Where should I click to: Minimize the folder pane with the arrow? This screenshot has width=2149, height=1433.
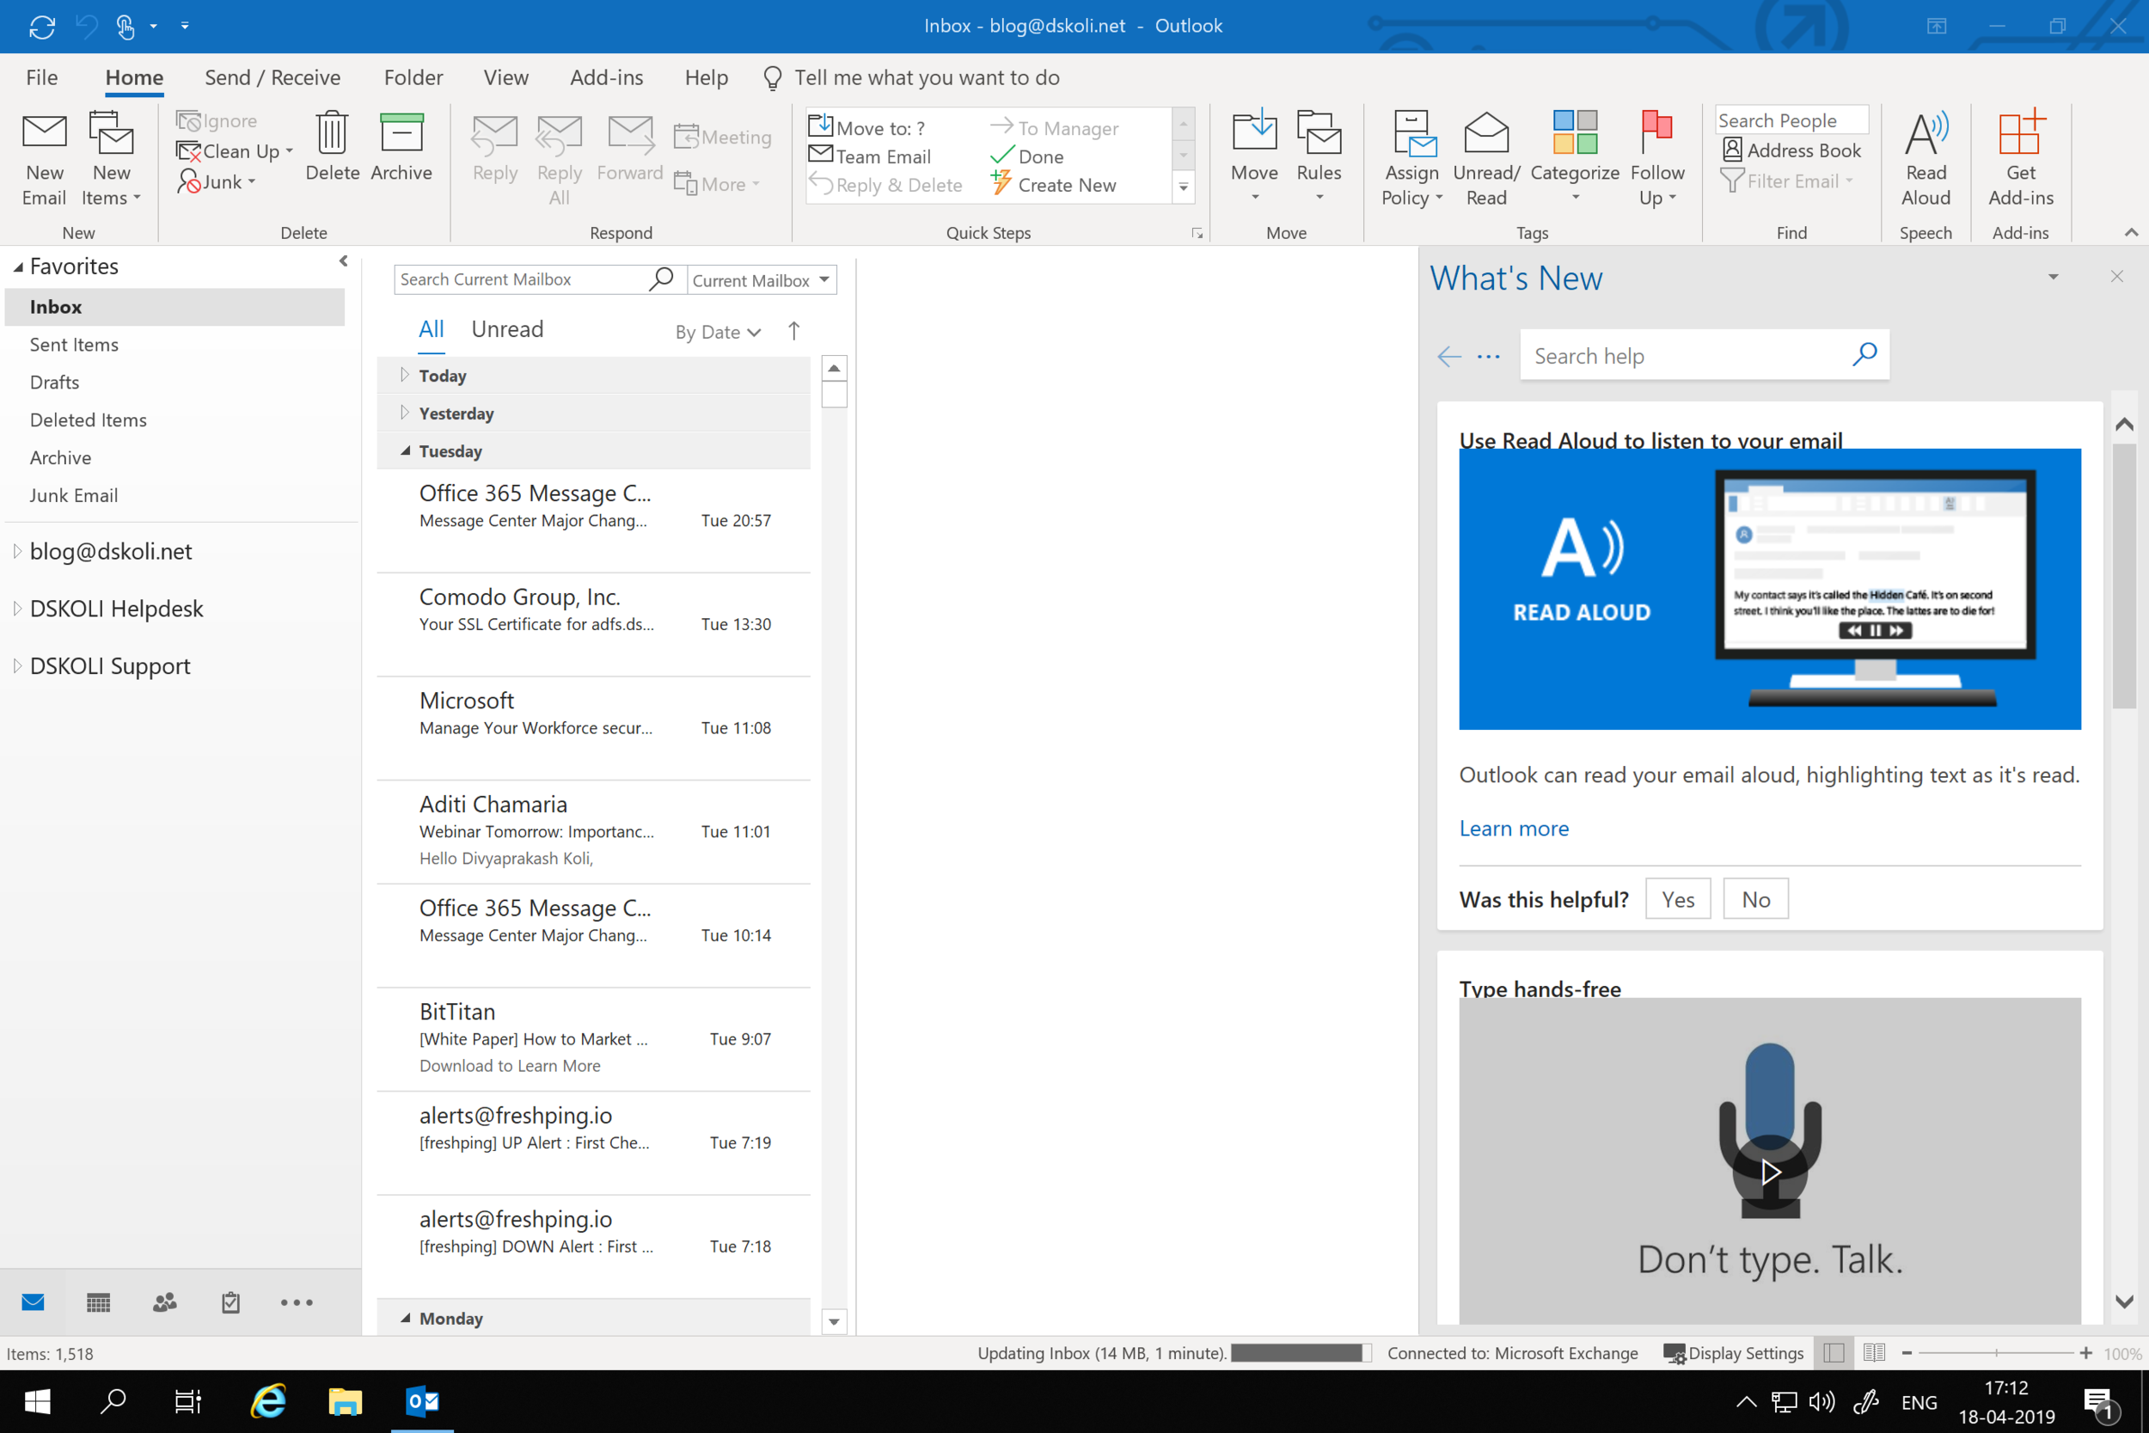[344, 261]
